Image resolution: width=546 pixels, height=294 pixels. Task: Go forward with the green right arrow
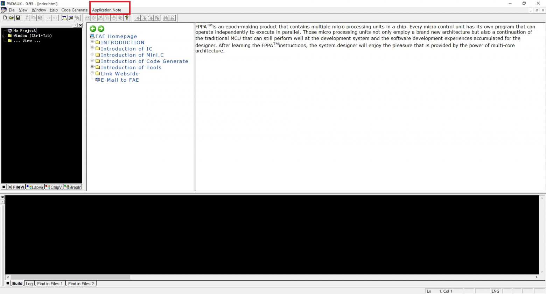(101, 29)
